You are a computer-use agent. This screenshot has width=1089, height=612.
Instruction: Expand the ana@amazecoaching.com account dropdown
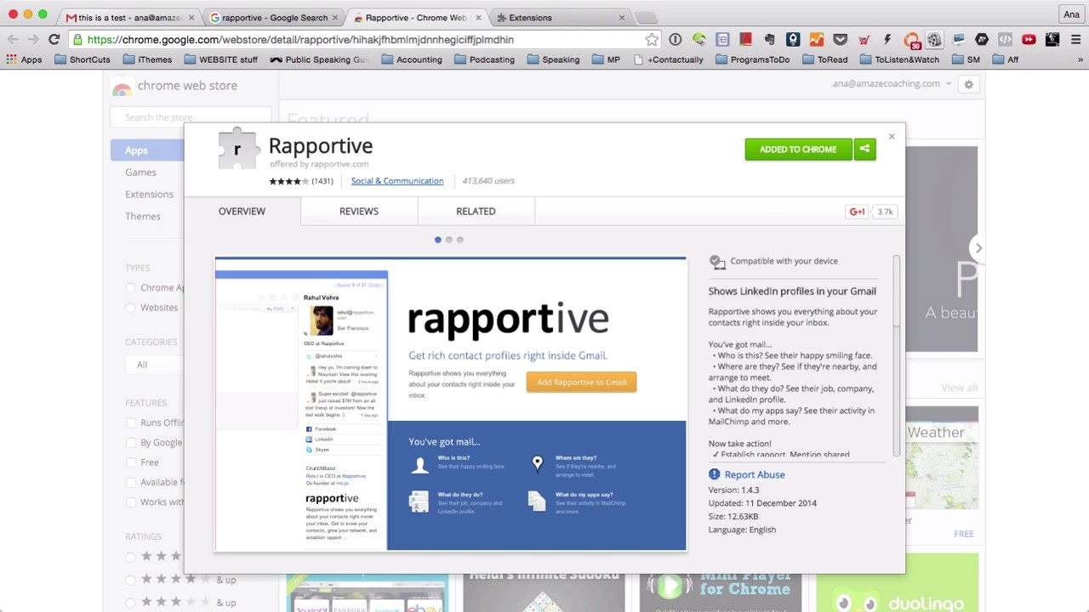pyautogui.click(x=892, y=83)
